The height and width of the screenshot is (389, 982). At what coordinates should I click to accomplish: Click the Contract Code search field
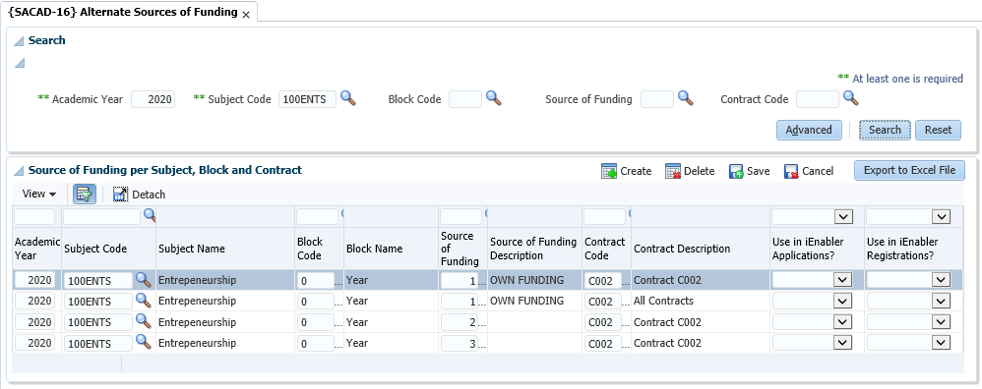pyautogui.click(x=818, y=99)
